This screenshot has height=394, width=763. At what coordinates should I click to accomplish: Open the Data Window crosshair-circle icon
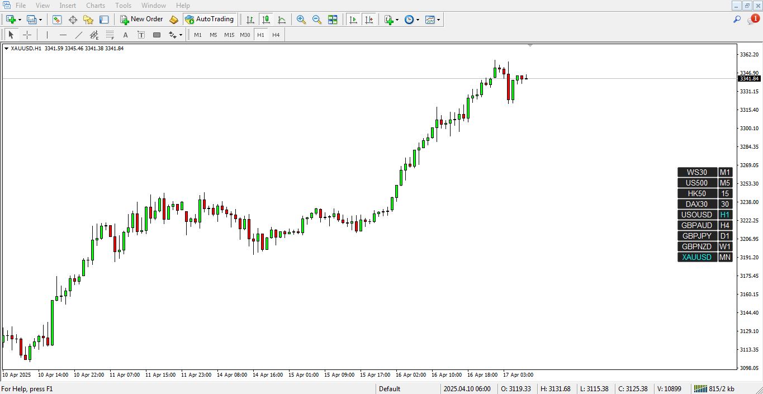[x=73, y=20]
